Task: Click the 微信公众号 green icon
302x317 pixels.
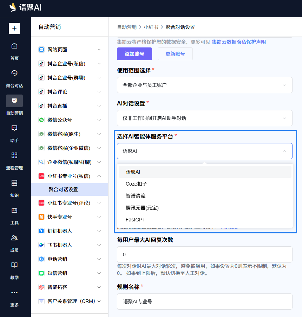Action: tap(41, 120)
